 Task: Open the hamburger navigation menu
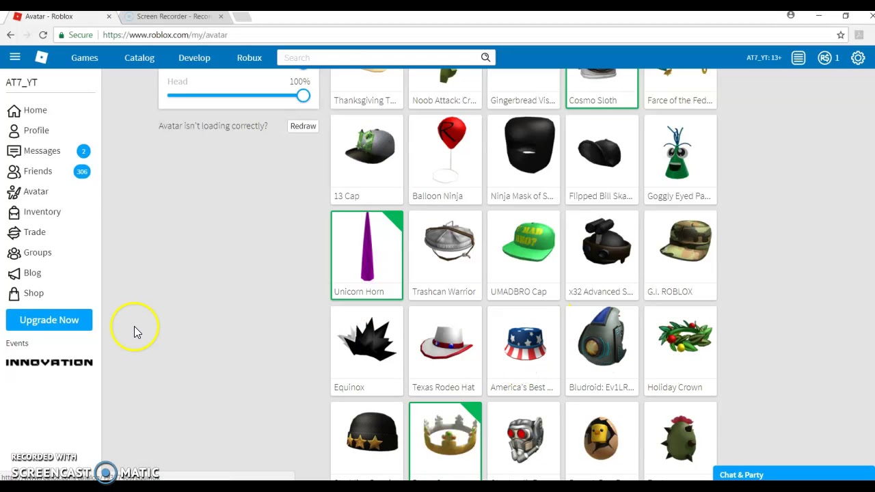[x=14, y=57]
